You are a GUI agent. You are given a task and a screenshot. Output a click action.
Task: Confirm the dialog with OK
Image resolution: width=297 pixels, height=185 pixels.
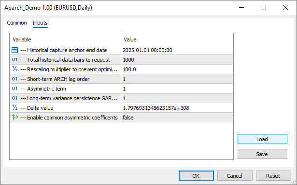click(x=196, y=176)
